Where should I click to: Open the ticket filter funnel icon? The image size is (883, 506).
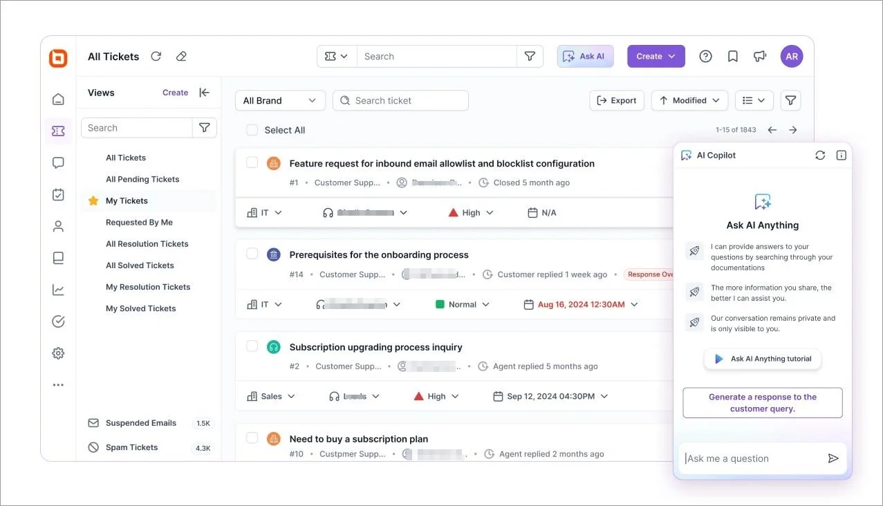click(x=790, y=100)
